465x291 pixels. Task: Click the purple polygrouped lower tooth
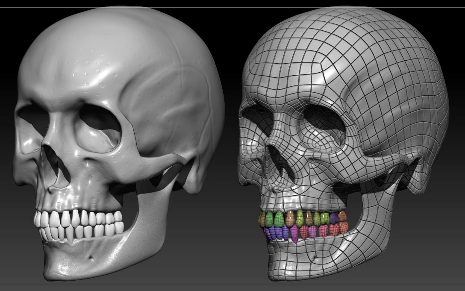tap(277, 233)
